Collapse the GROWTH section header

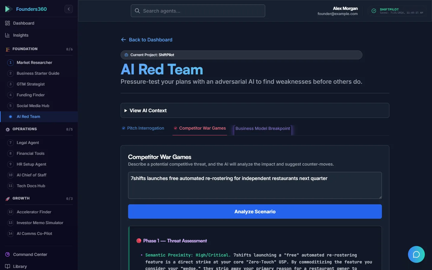[39, 198]
